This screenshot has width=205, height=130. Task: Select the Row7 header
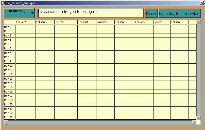[x=10, y=53]
